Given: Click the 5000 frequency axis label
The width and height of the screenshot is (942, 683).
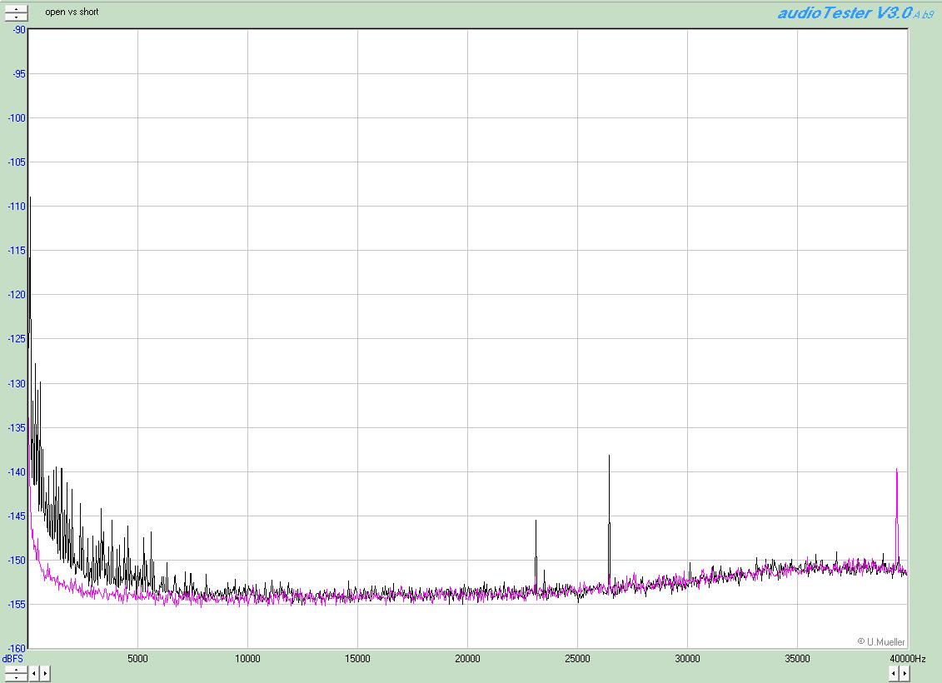Looking at the screenshot, I should pyautogui.click(x=137, y=659).
